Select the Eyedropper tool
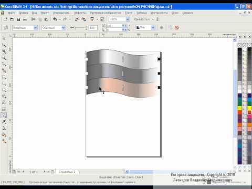This screenshot has height=189, width=252. point(4,121)
